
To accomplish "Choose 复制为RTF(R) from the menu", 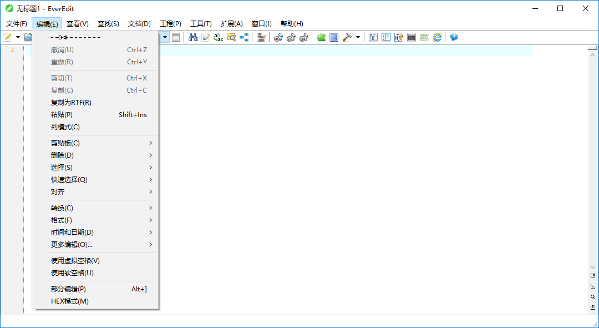I will coord(95,103).
